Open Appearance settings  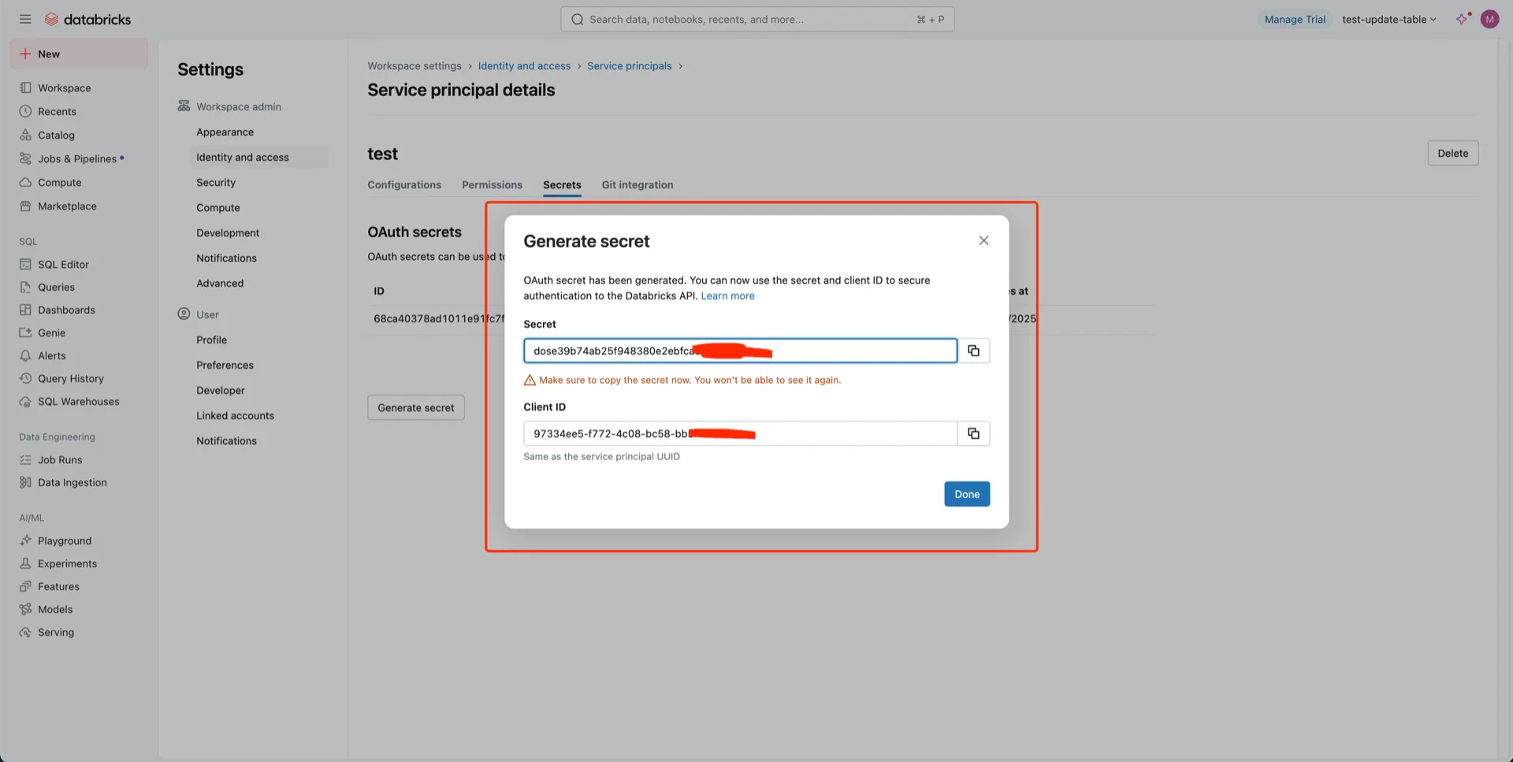[225, 132]
